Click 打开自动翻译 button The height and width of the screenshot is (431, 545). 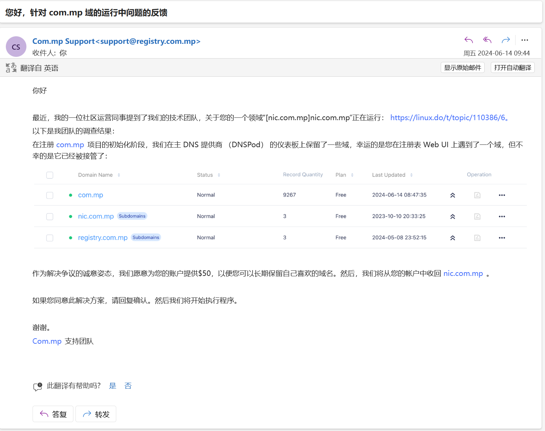pyautogui.click(x=512, y=67)
